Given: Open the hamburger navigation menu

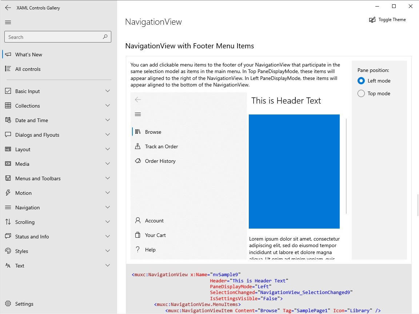Looking at the screenshot, I should click(x=8, y=22).
